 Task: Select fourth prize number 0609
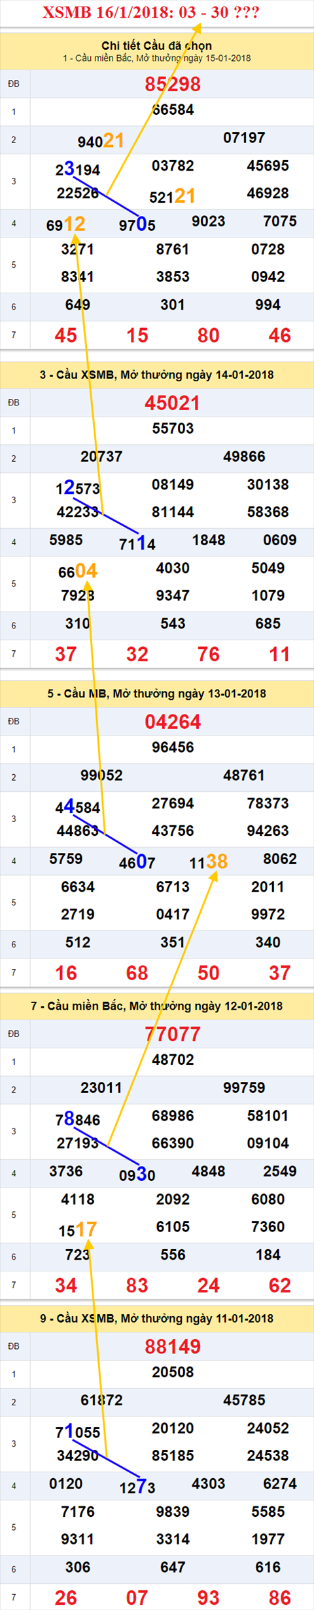(x=280, y=541)
